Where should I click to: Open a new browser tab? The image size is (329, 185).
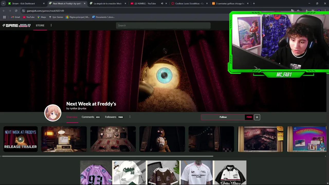254,4
